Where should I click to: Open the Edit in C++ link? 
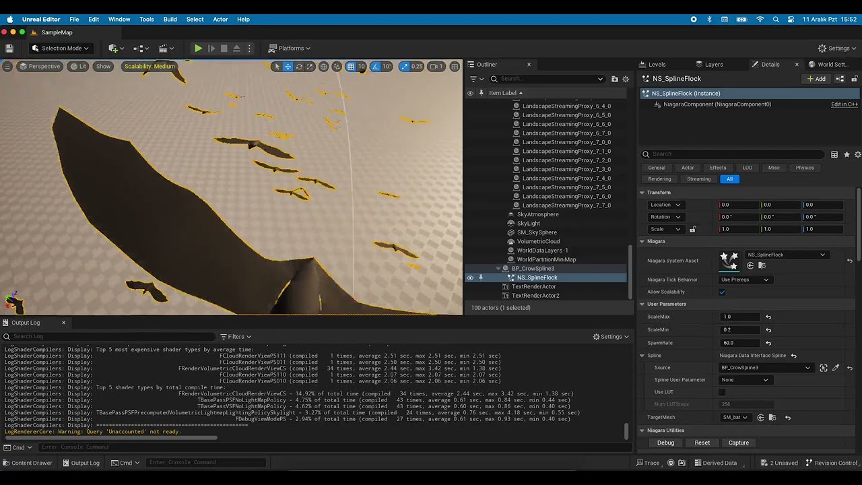[x=844, y=104]
